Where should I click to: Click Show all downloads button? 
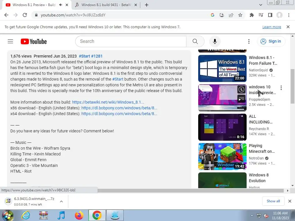pos(273,201)
